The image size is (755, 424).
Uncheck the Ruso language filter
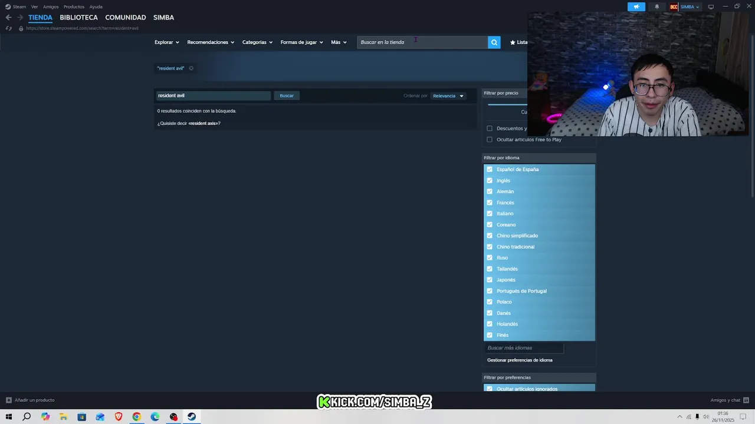tap(490, 258)
